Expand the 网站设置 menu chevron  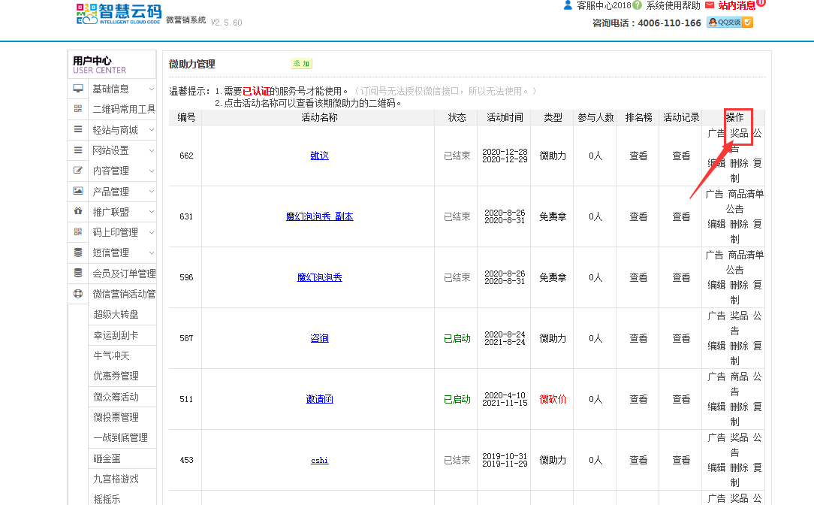(152, 150)
